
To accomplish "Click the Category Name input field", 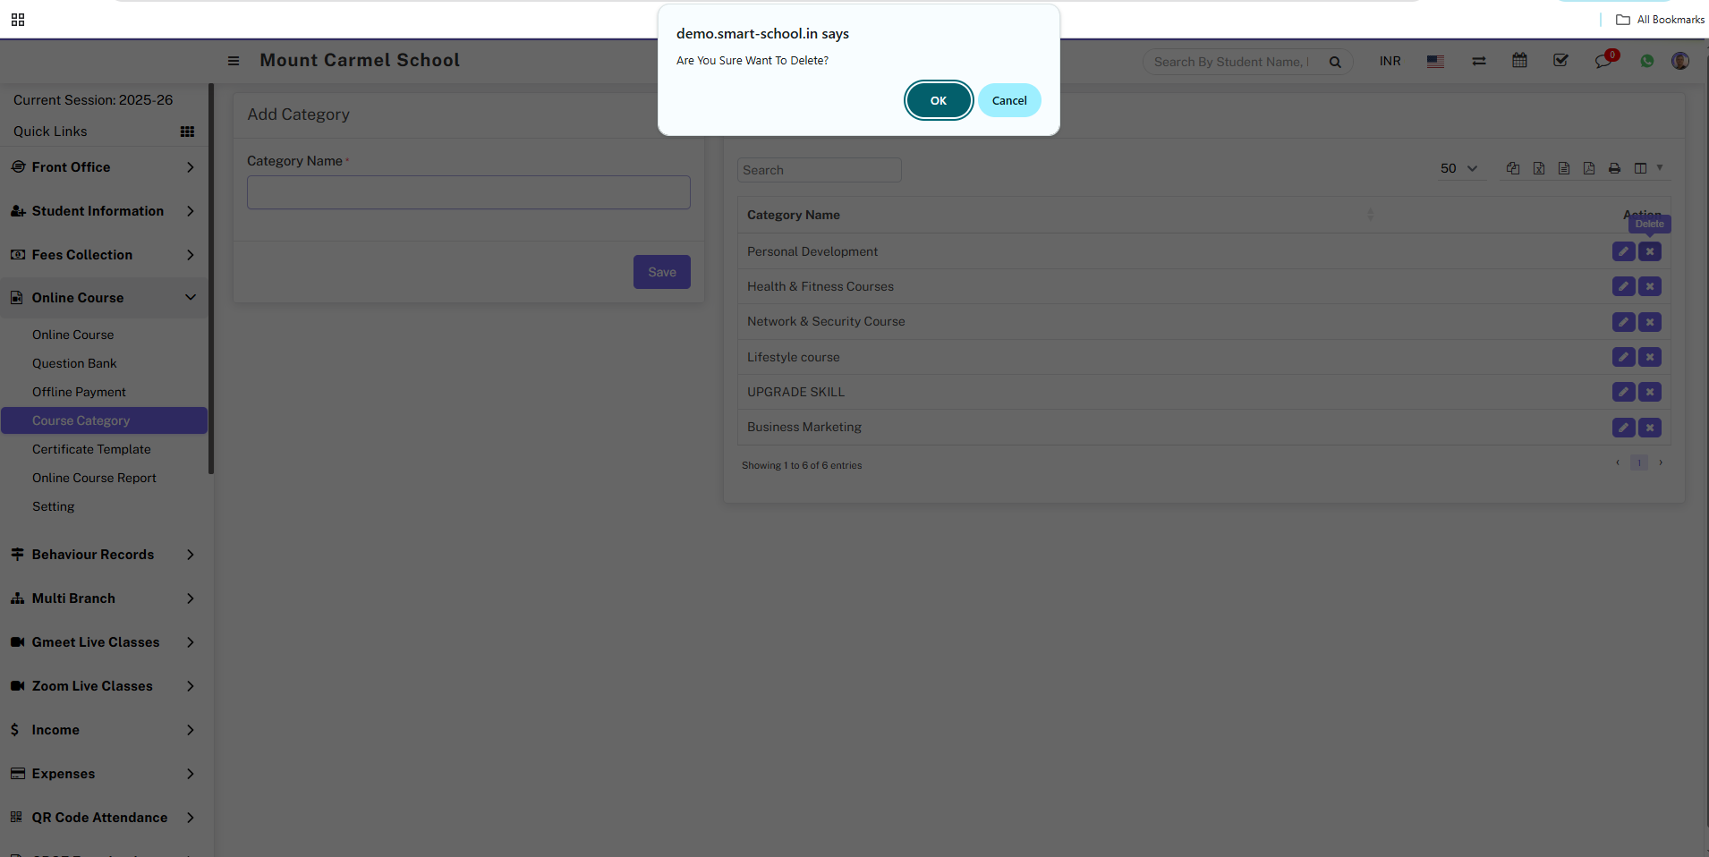I will [468, 192].
